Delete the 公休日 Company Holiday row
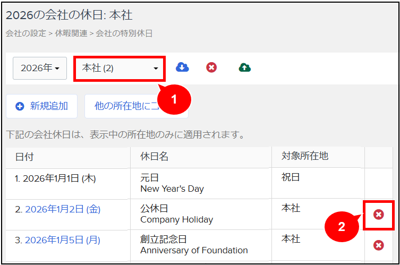 pos(378,215)
